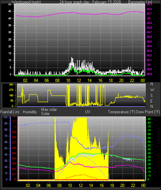Viewport: 161px width, 190px height.
Task: Click 45 on the green temperature axis
Action: (149, 149)
